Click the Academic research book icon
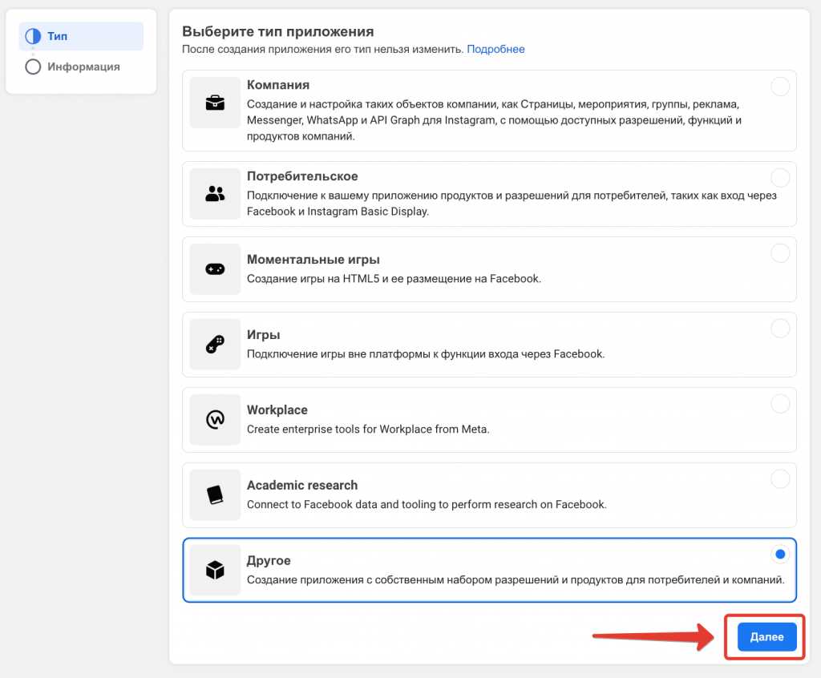 click(215, 494)
